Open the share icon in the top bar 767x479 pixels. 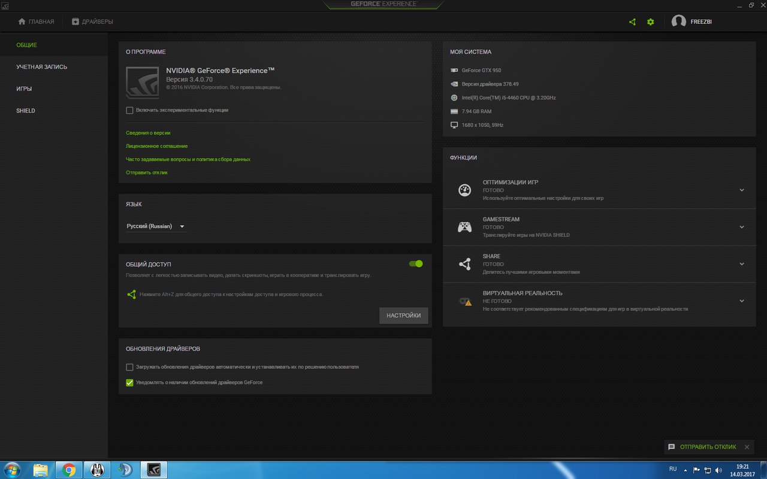coord(632,22)
